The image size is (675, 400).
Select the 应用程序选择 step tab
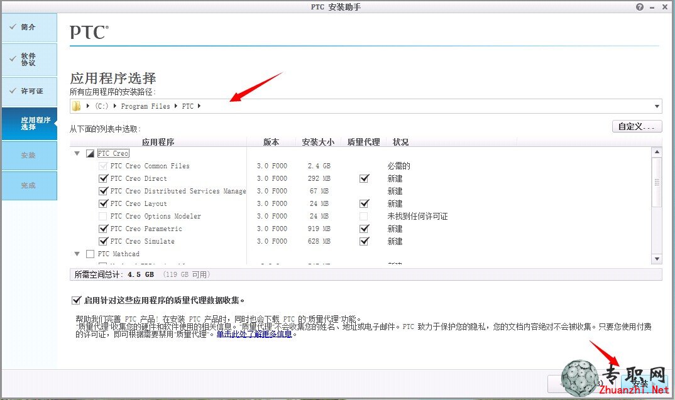click(x=30, y=124)
